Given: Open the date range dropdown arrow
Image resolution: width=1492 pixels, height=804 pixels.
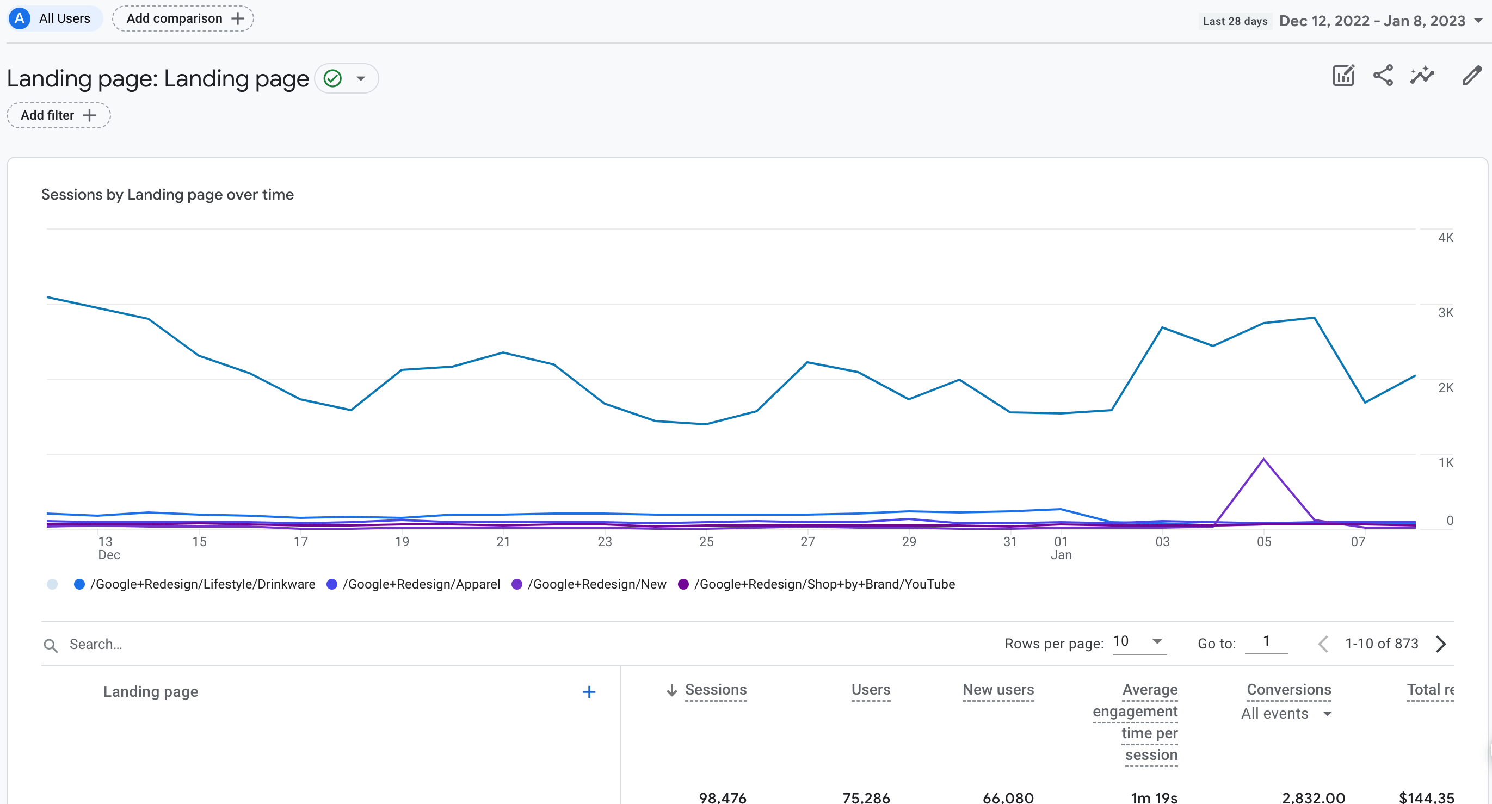Looking at the screenshot, I should (x=1478, y=21).
